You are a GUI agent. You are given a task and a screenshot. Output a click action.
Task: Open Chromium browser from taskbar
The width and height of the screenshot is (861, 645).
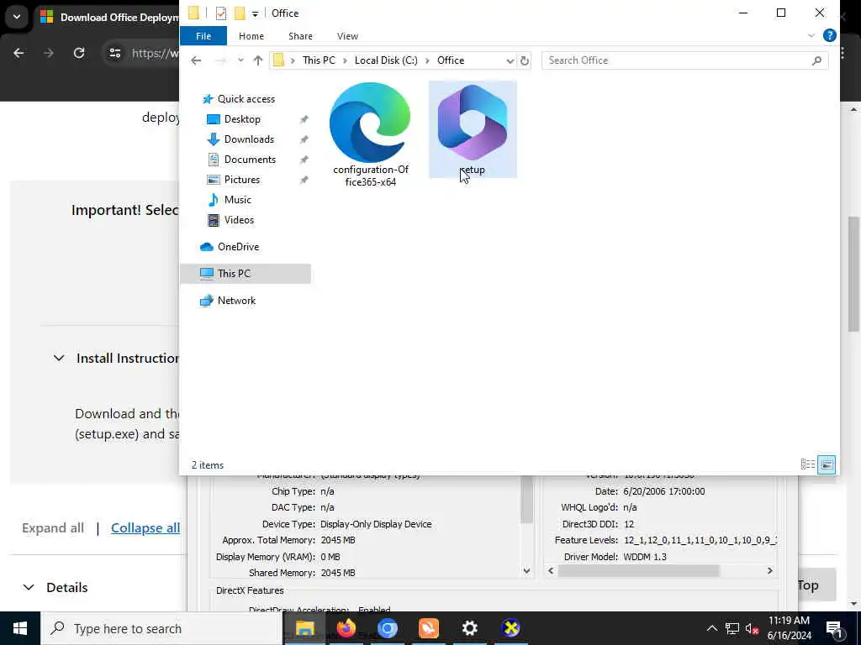click(x=387, y=628)
